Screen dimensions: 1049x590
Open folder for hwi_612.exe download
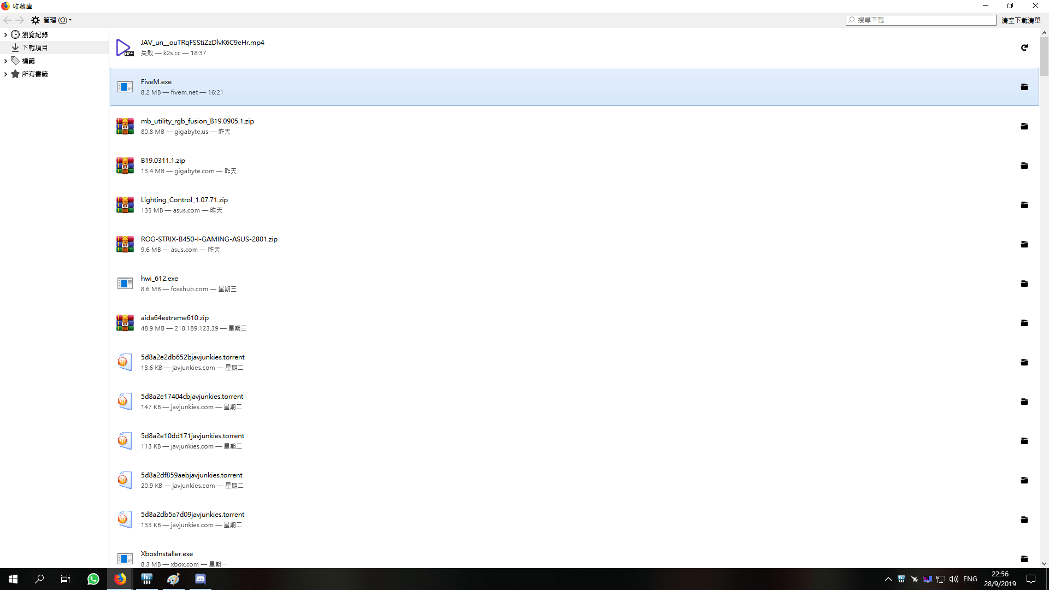[1024, 284]
